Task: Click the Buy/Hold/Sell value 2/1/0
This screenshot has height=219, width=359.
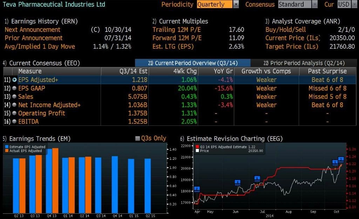Action: coord(346,29)
